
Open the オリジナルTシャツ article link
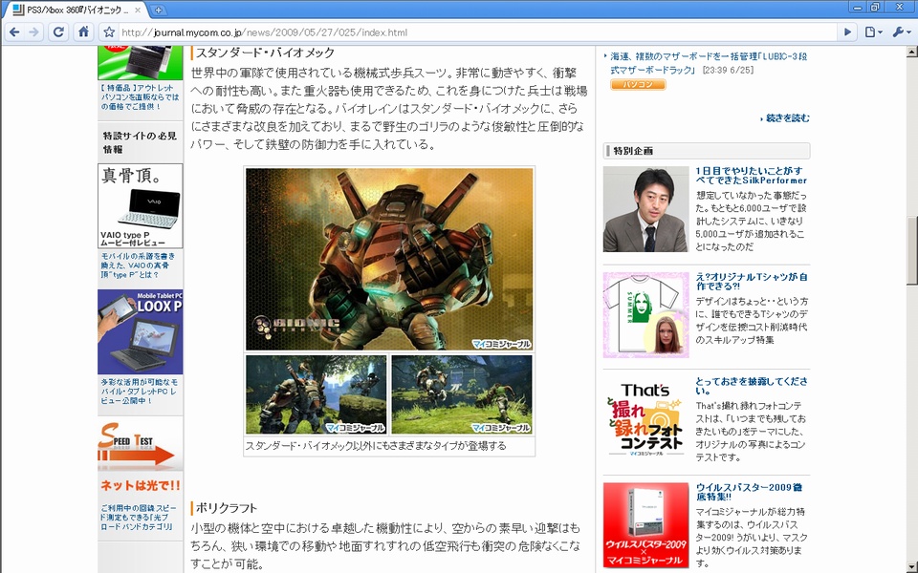(752, 281)
